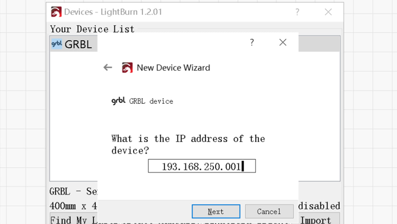This screenshot has width=397, height=224.
Task: Click the LightBurn logo beside New Device Wizard
Action: click(x=127, y=68)
